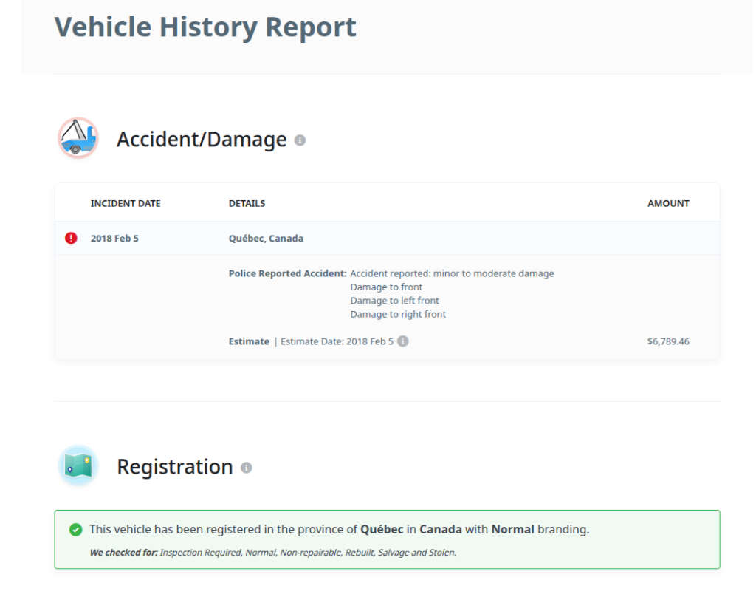This screenshot has width=756, height=597.
Task: Click the tow truck Accident/Damage icon
Action: point(78,138)
